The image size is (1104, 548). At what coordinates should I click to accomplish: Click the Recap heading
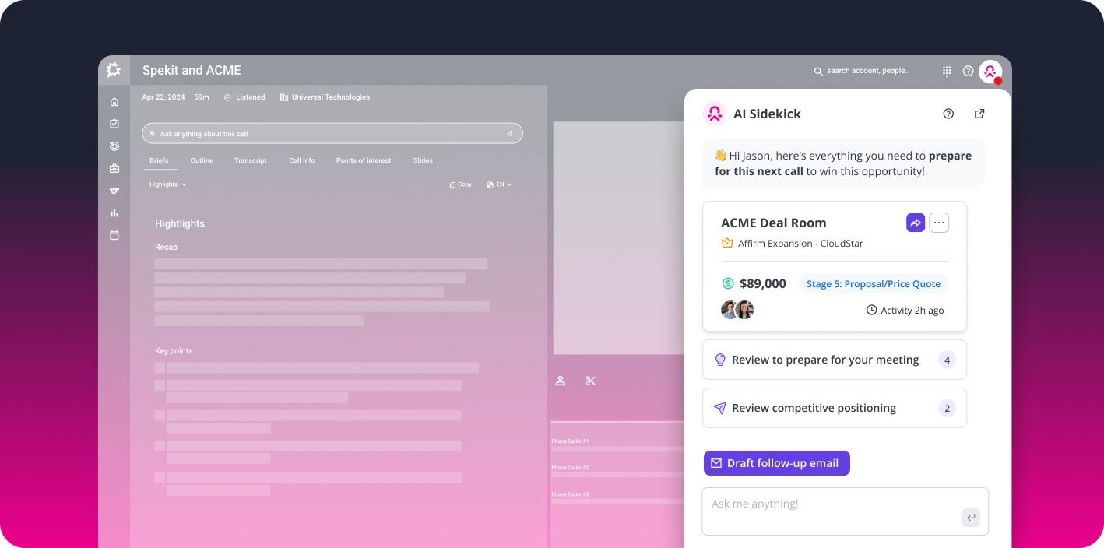pyautogui.click(x=166, y=247)
